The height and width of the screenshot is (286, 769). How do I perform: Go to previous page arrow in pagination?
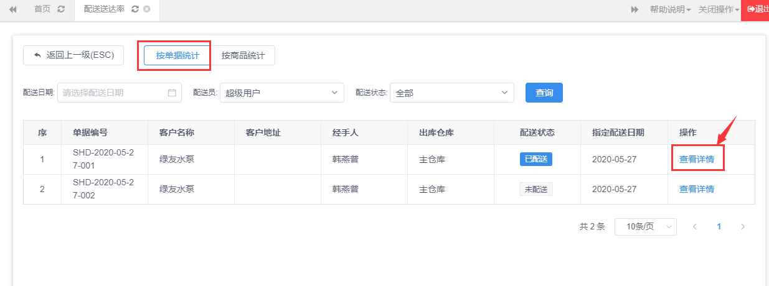(695, 227)
